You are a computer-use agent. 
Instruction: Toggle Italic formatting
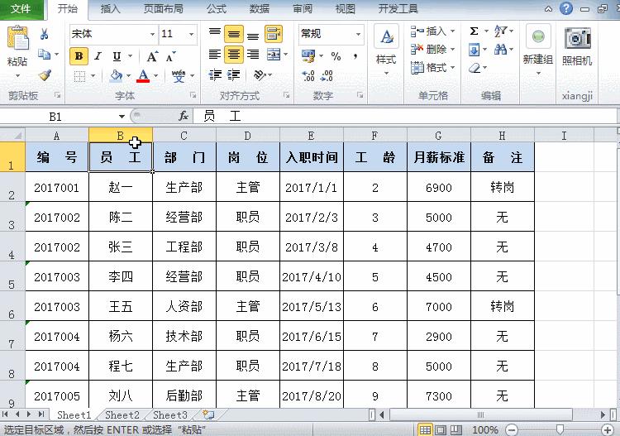coord(98,56)
